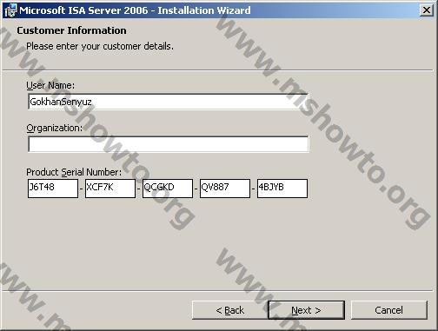Click the Product Serial Number label

coord(74,172)
